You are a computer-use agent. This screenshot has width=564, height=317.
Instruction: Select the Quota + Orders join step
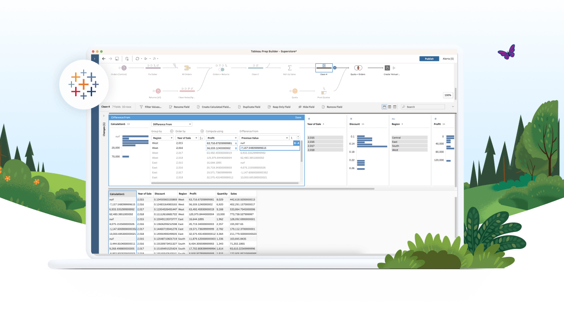point(358,68)
